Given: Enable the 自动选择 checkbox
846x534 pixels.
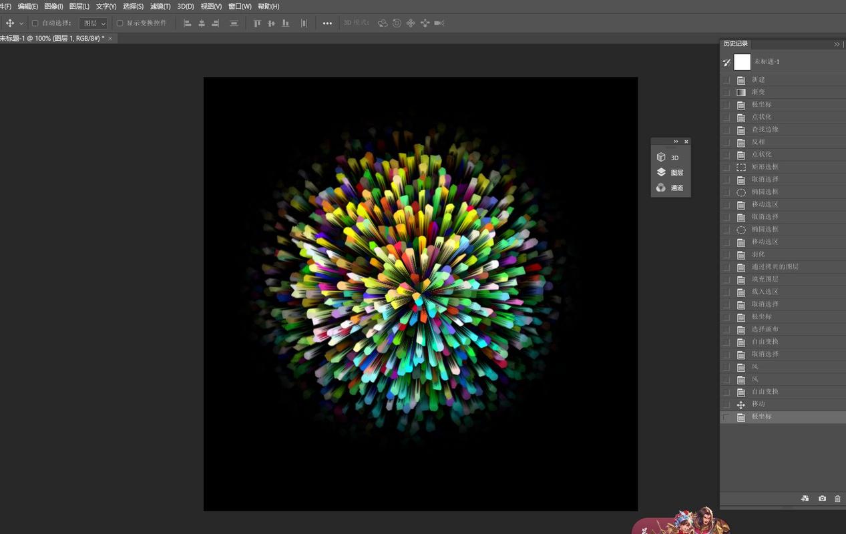Looking at the screenshot, I should (x=35, y=23).
